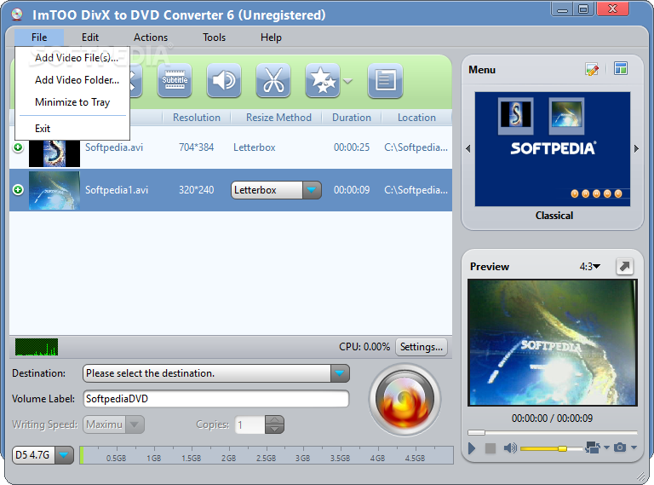Show previous menu template with left arrow

click(x=468, y=148)
